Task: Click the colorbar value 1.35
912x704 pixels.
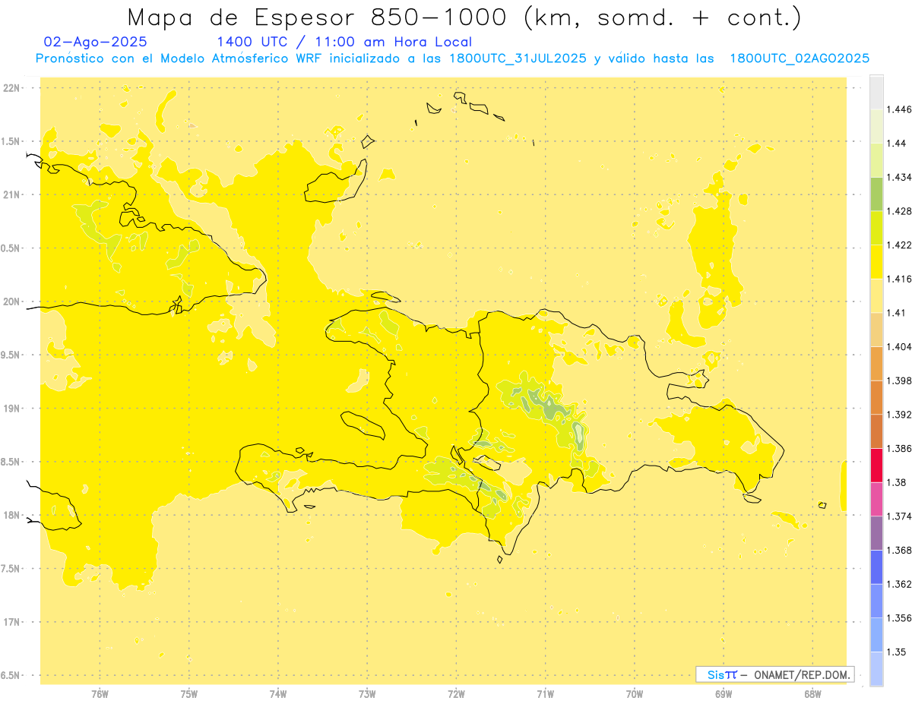Action: (896, 652)
